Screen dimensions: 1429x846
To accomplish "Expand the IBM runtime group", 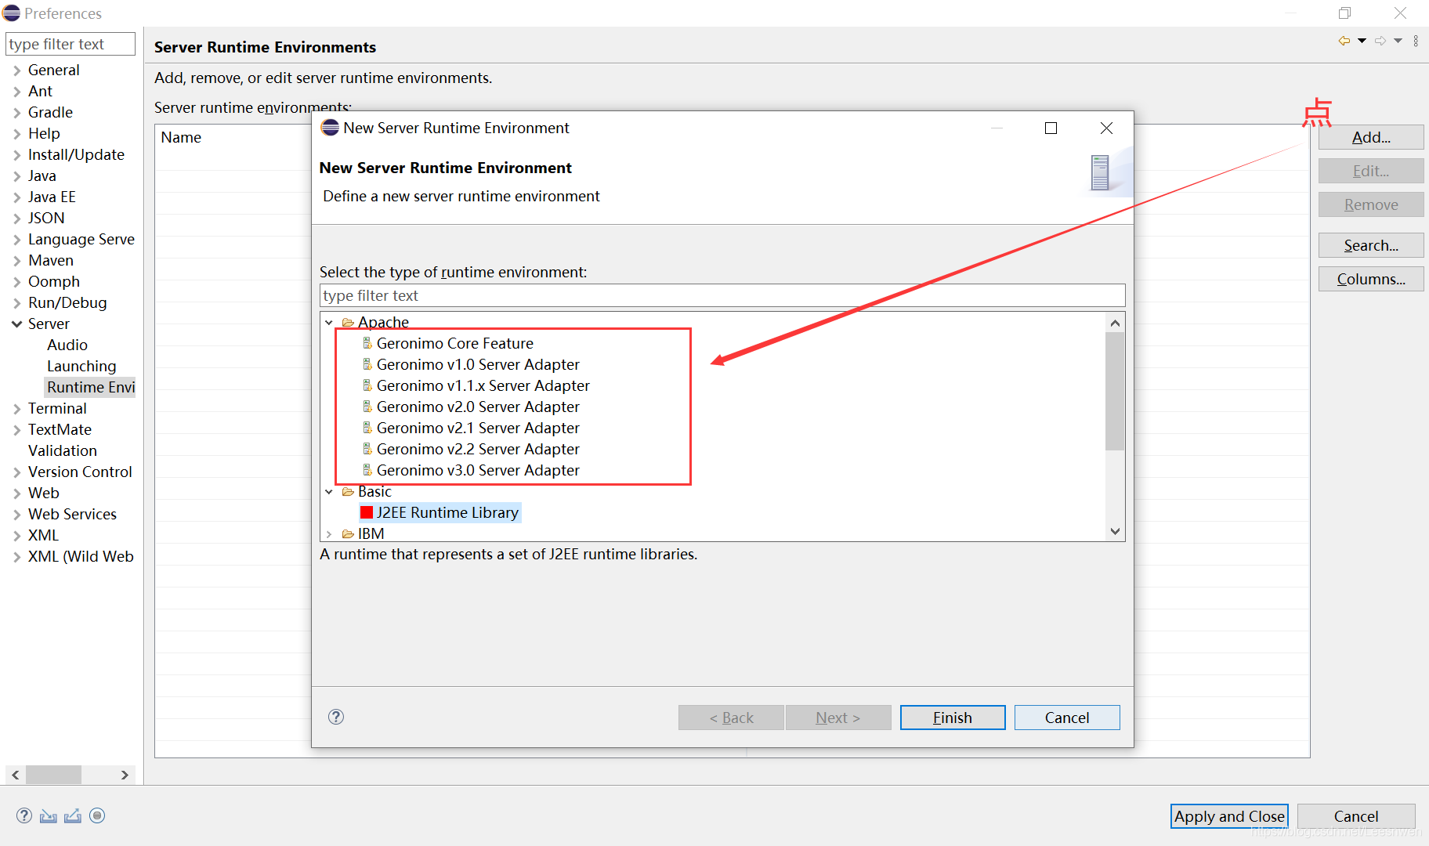I will coord(329,533).
